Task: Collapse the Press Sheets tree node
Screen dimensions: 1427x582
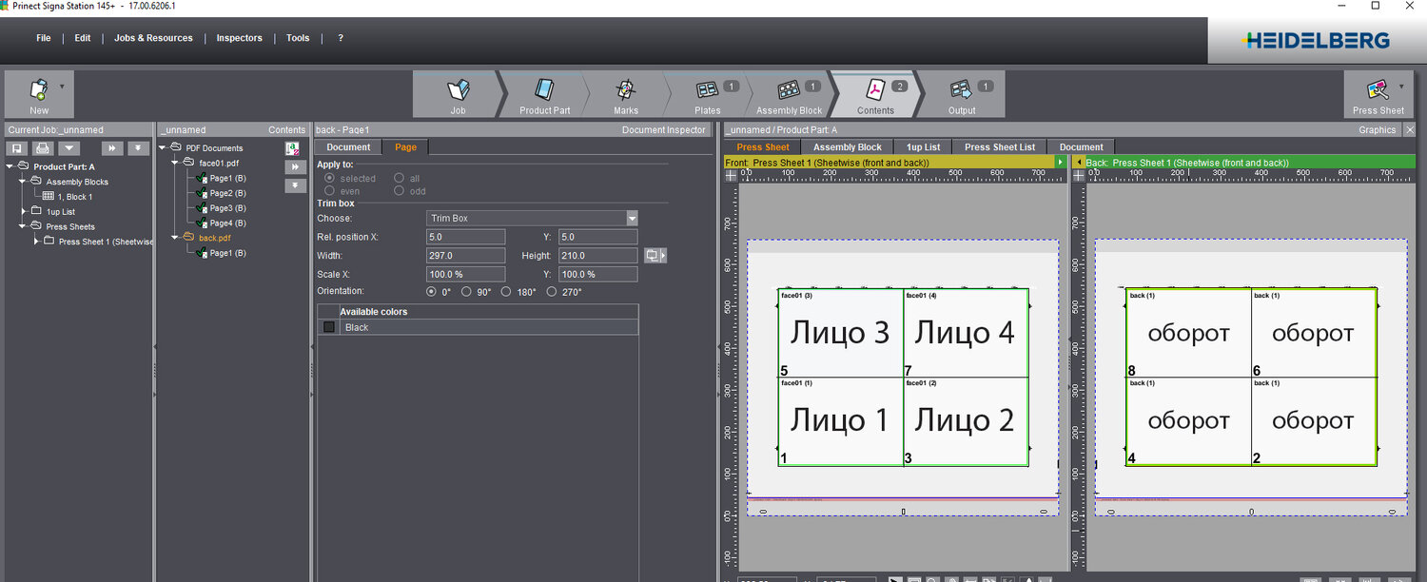Action: [23, 226]
